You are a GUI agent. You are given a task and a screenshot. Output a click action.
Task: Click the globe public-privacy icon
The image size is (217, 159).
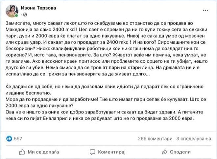[25, 14]
